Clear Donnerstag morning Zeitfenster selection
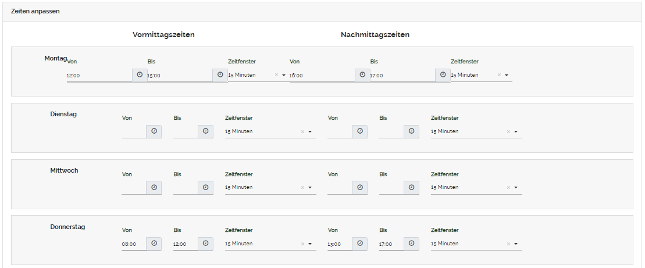The width and height of the screenshot is (645, 268). coord(302,244)
